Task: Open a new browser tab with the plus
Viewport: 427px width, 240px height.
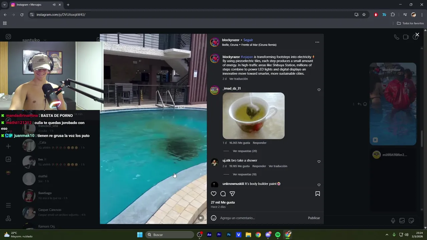Action: pyautogui.click(x=68, y=5)
